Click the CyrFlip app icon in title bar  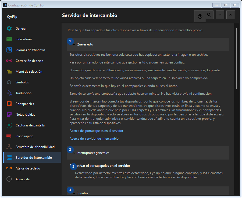[5, 5]
